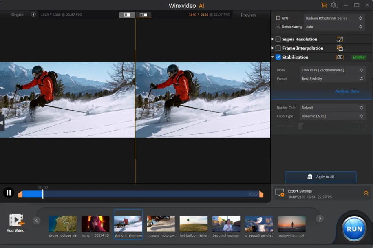Click the playback progress bar
The width and height of the screenshot is (373, 248).
[x=143, y=193]
